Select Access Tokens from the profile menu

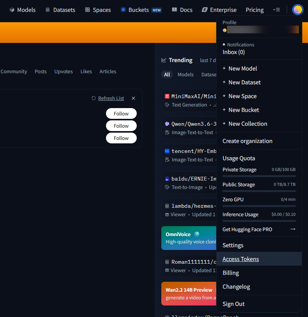(241, 259)
